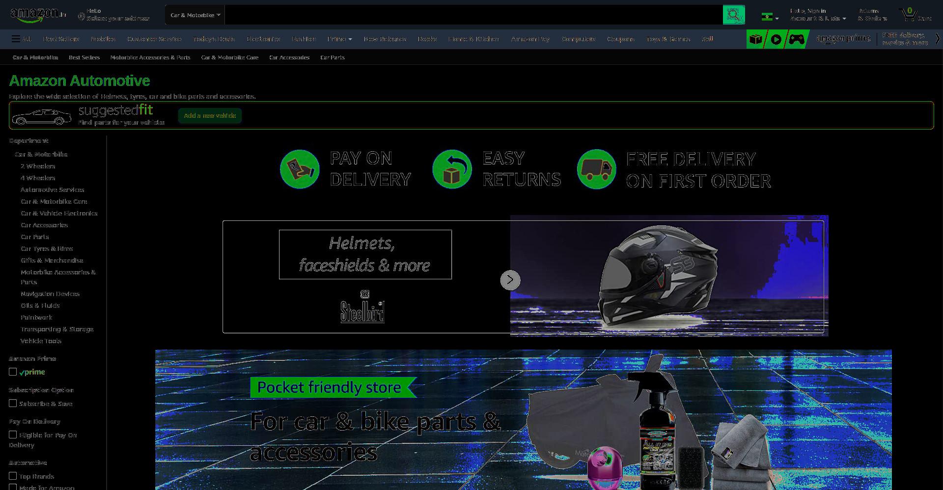Open Today's Deals nav item

coord(214,39)
